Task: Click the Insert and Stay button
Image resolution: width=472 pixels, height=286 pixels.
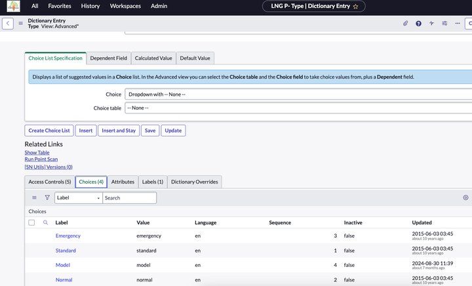Action: [x=119, y=131]
